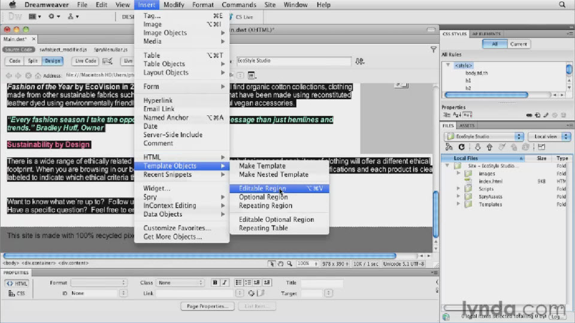The height and width of the screenshot is (323, 575).
Task: Click Edit Rule pencil icon
Action: tap(546, 115)
